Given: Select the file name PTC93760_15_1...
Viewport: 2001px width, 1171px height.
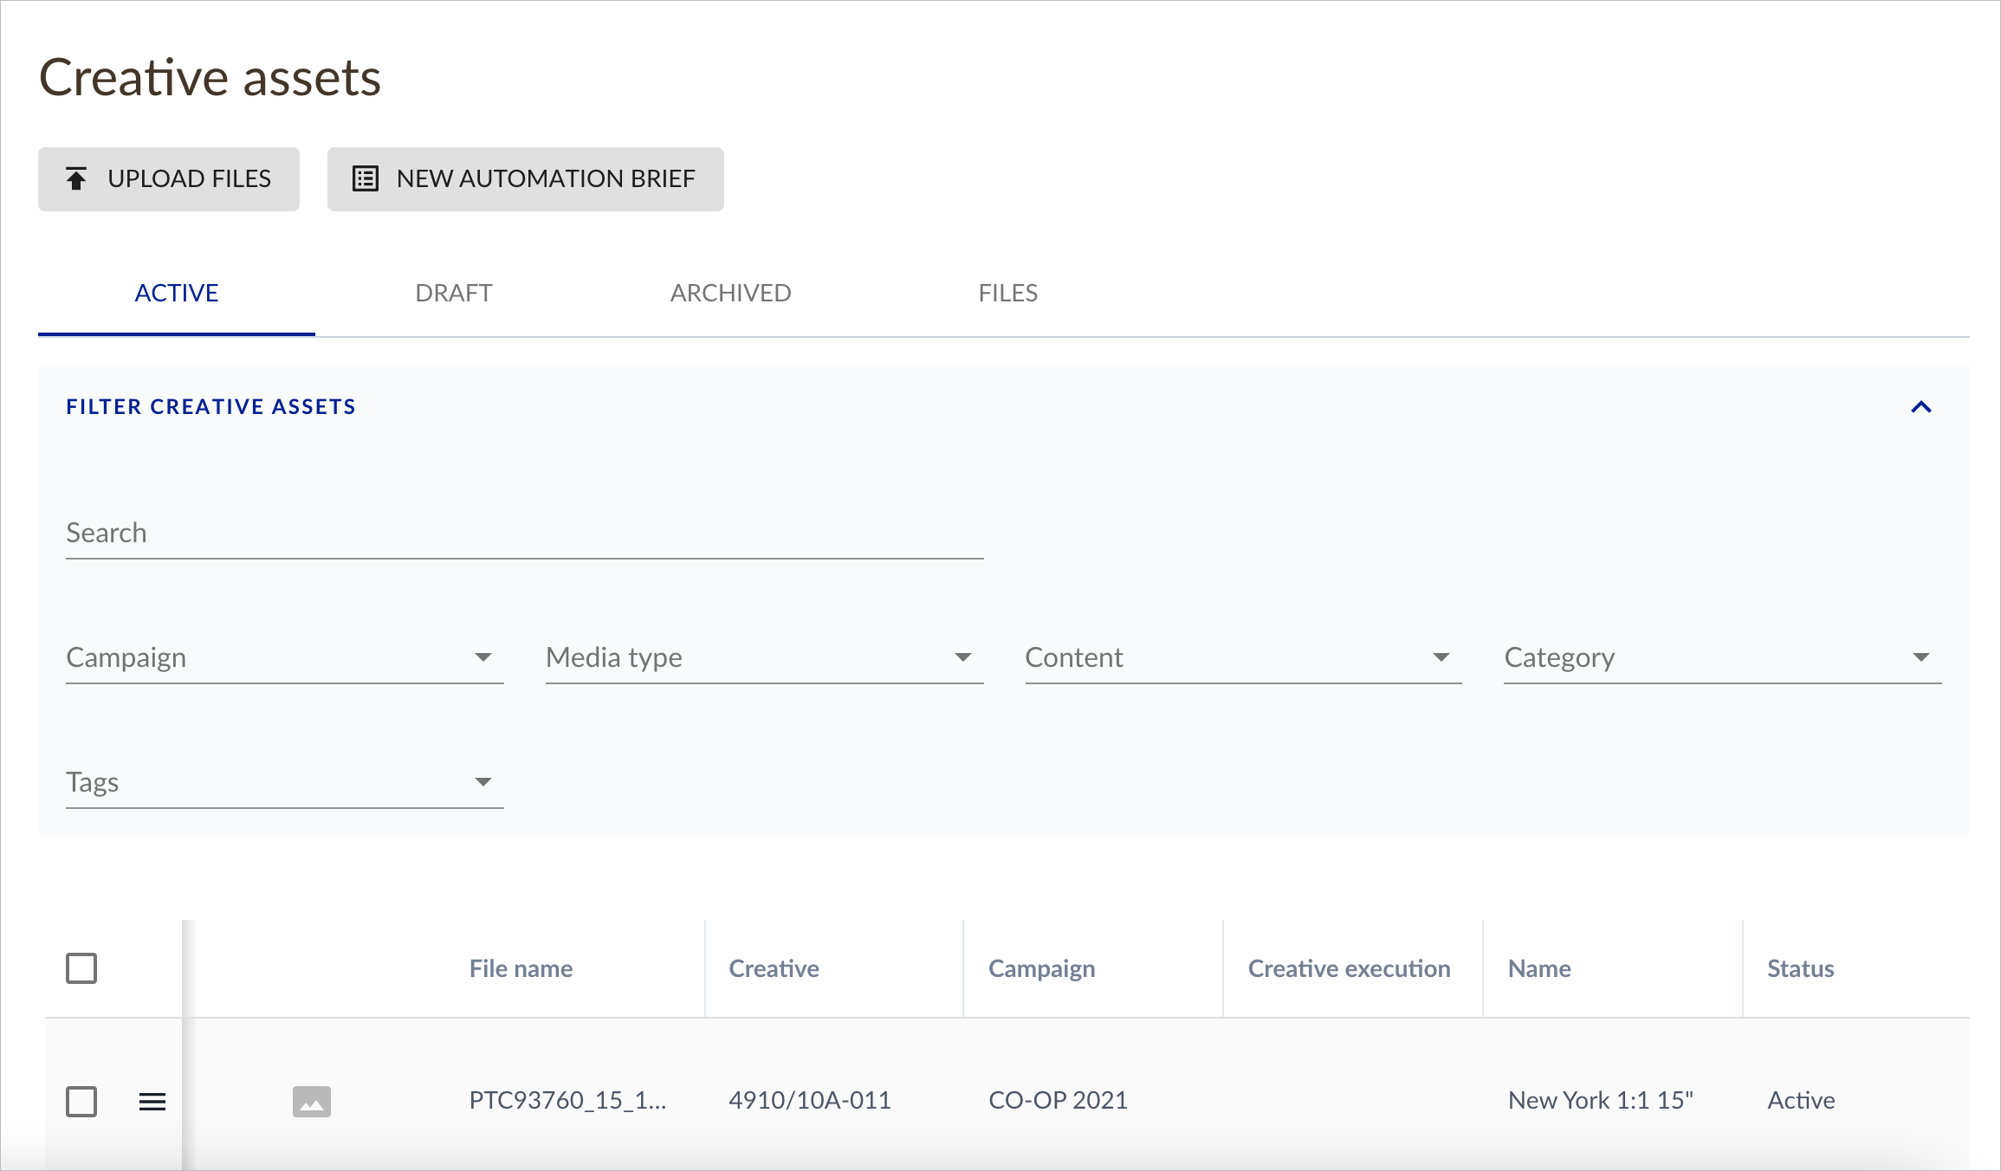Looking at the screenshot, I should (x=568, y=1101).
